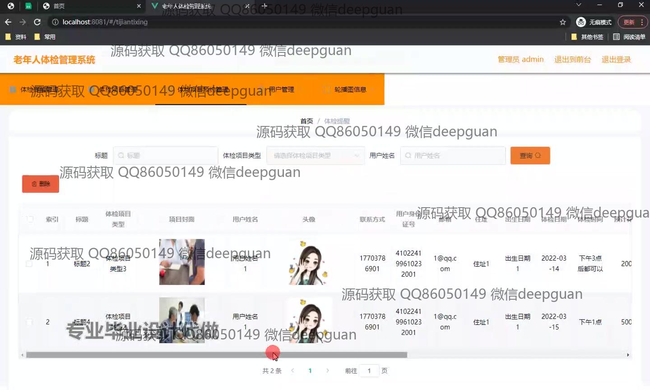
Task: Expand the 用户管理 menu
Action: click(x=281, y=89)
